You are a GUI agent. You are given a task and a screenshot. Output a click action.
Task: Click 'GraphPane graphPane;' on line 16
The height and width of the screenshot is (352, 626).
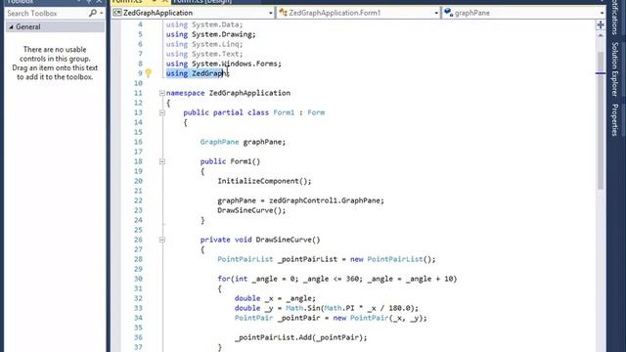point(243,142)
